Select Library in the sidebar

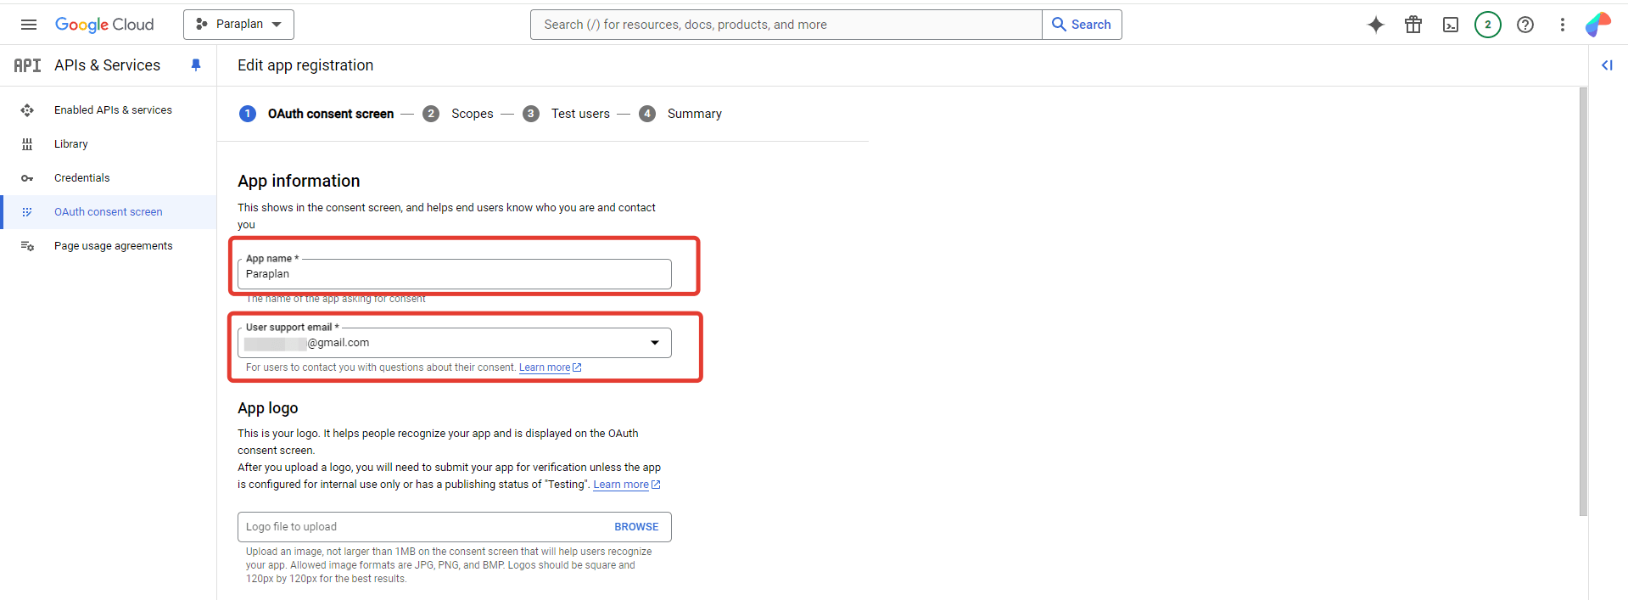click(x=70, y=144)
